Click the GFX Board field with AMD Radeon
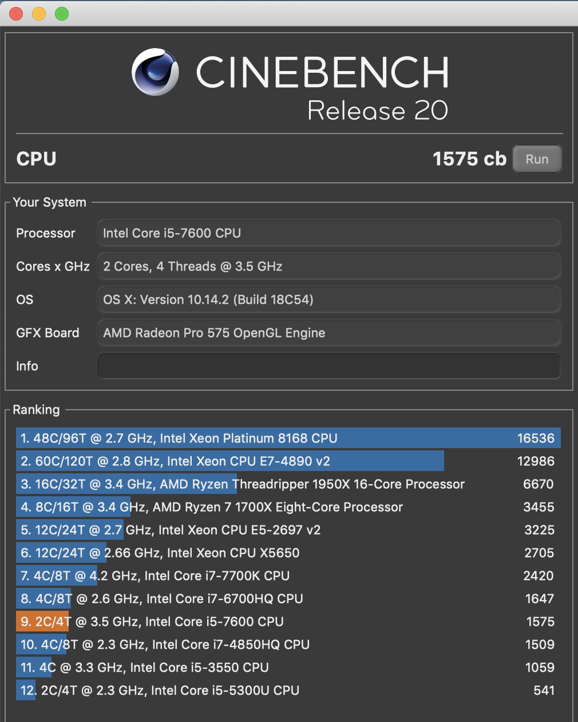Screen dimensions: 578x722 pos(328,333)
